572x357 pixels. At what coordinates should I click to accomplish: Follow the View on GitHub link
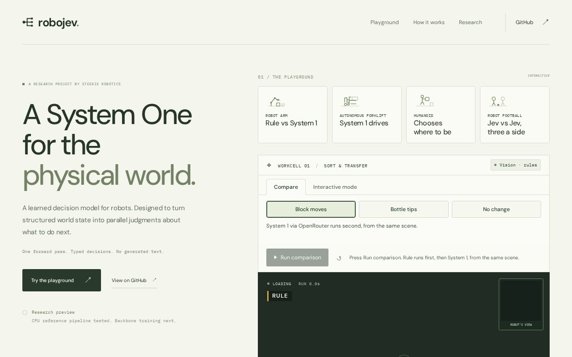coord(134,280)
